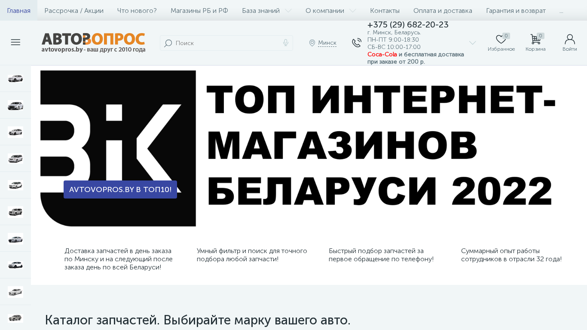The height and width of the screenshot is (330, 587).
Task: Click the Каталог запчастей heading
Action: (198, 320)
